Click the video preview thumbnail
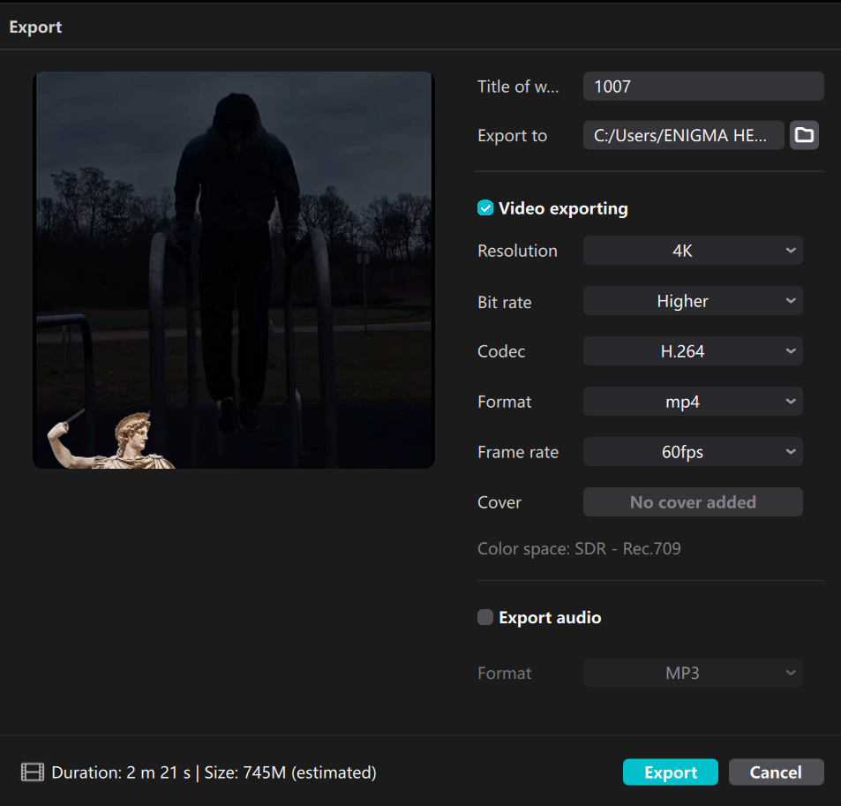The width and height of the screenshot is (841, 806). point(234,270)
